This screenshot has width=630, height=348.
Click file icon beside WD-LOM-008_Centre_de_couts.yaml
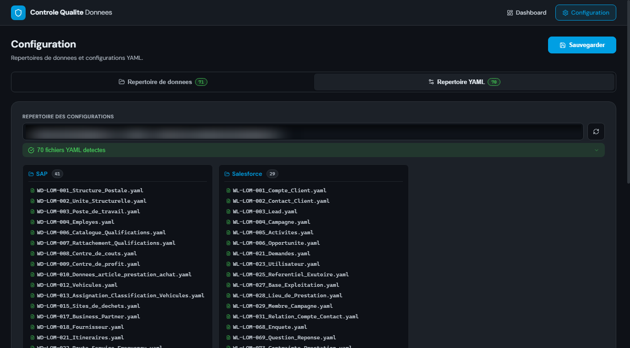(33, 253)
